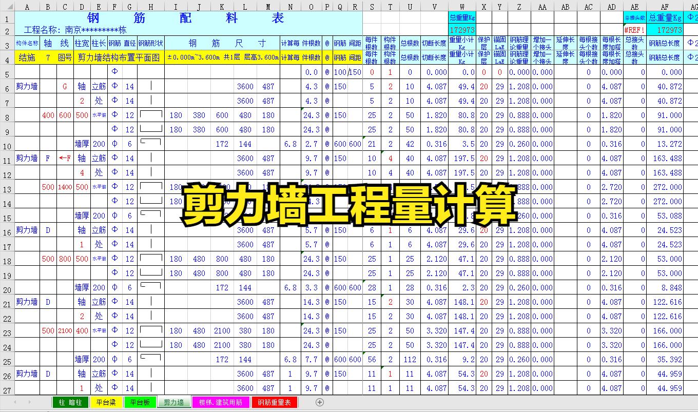
Task: Open the 平台梁 sheet tab
Action: (106, 402)
